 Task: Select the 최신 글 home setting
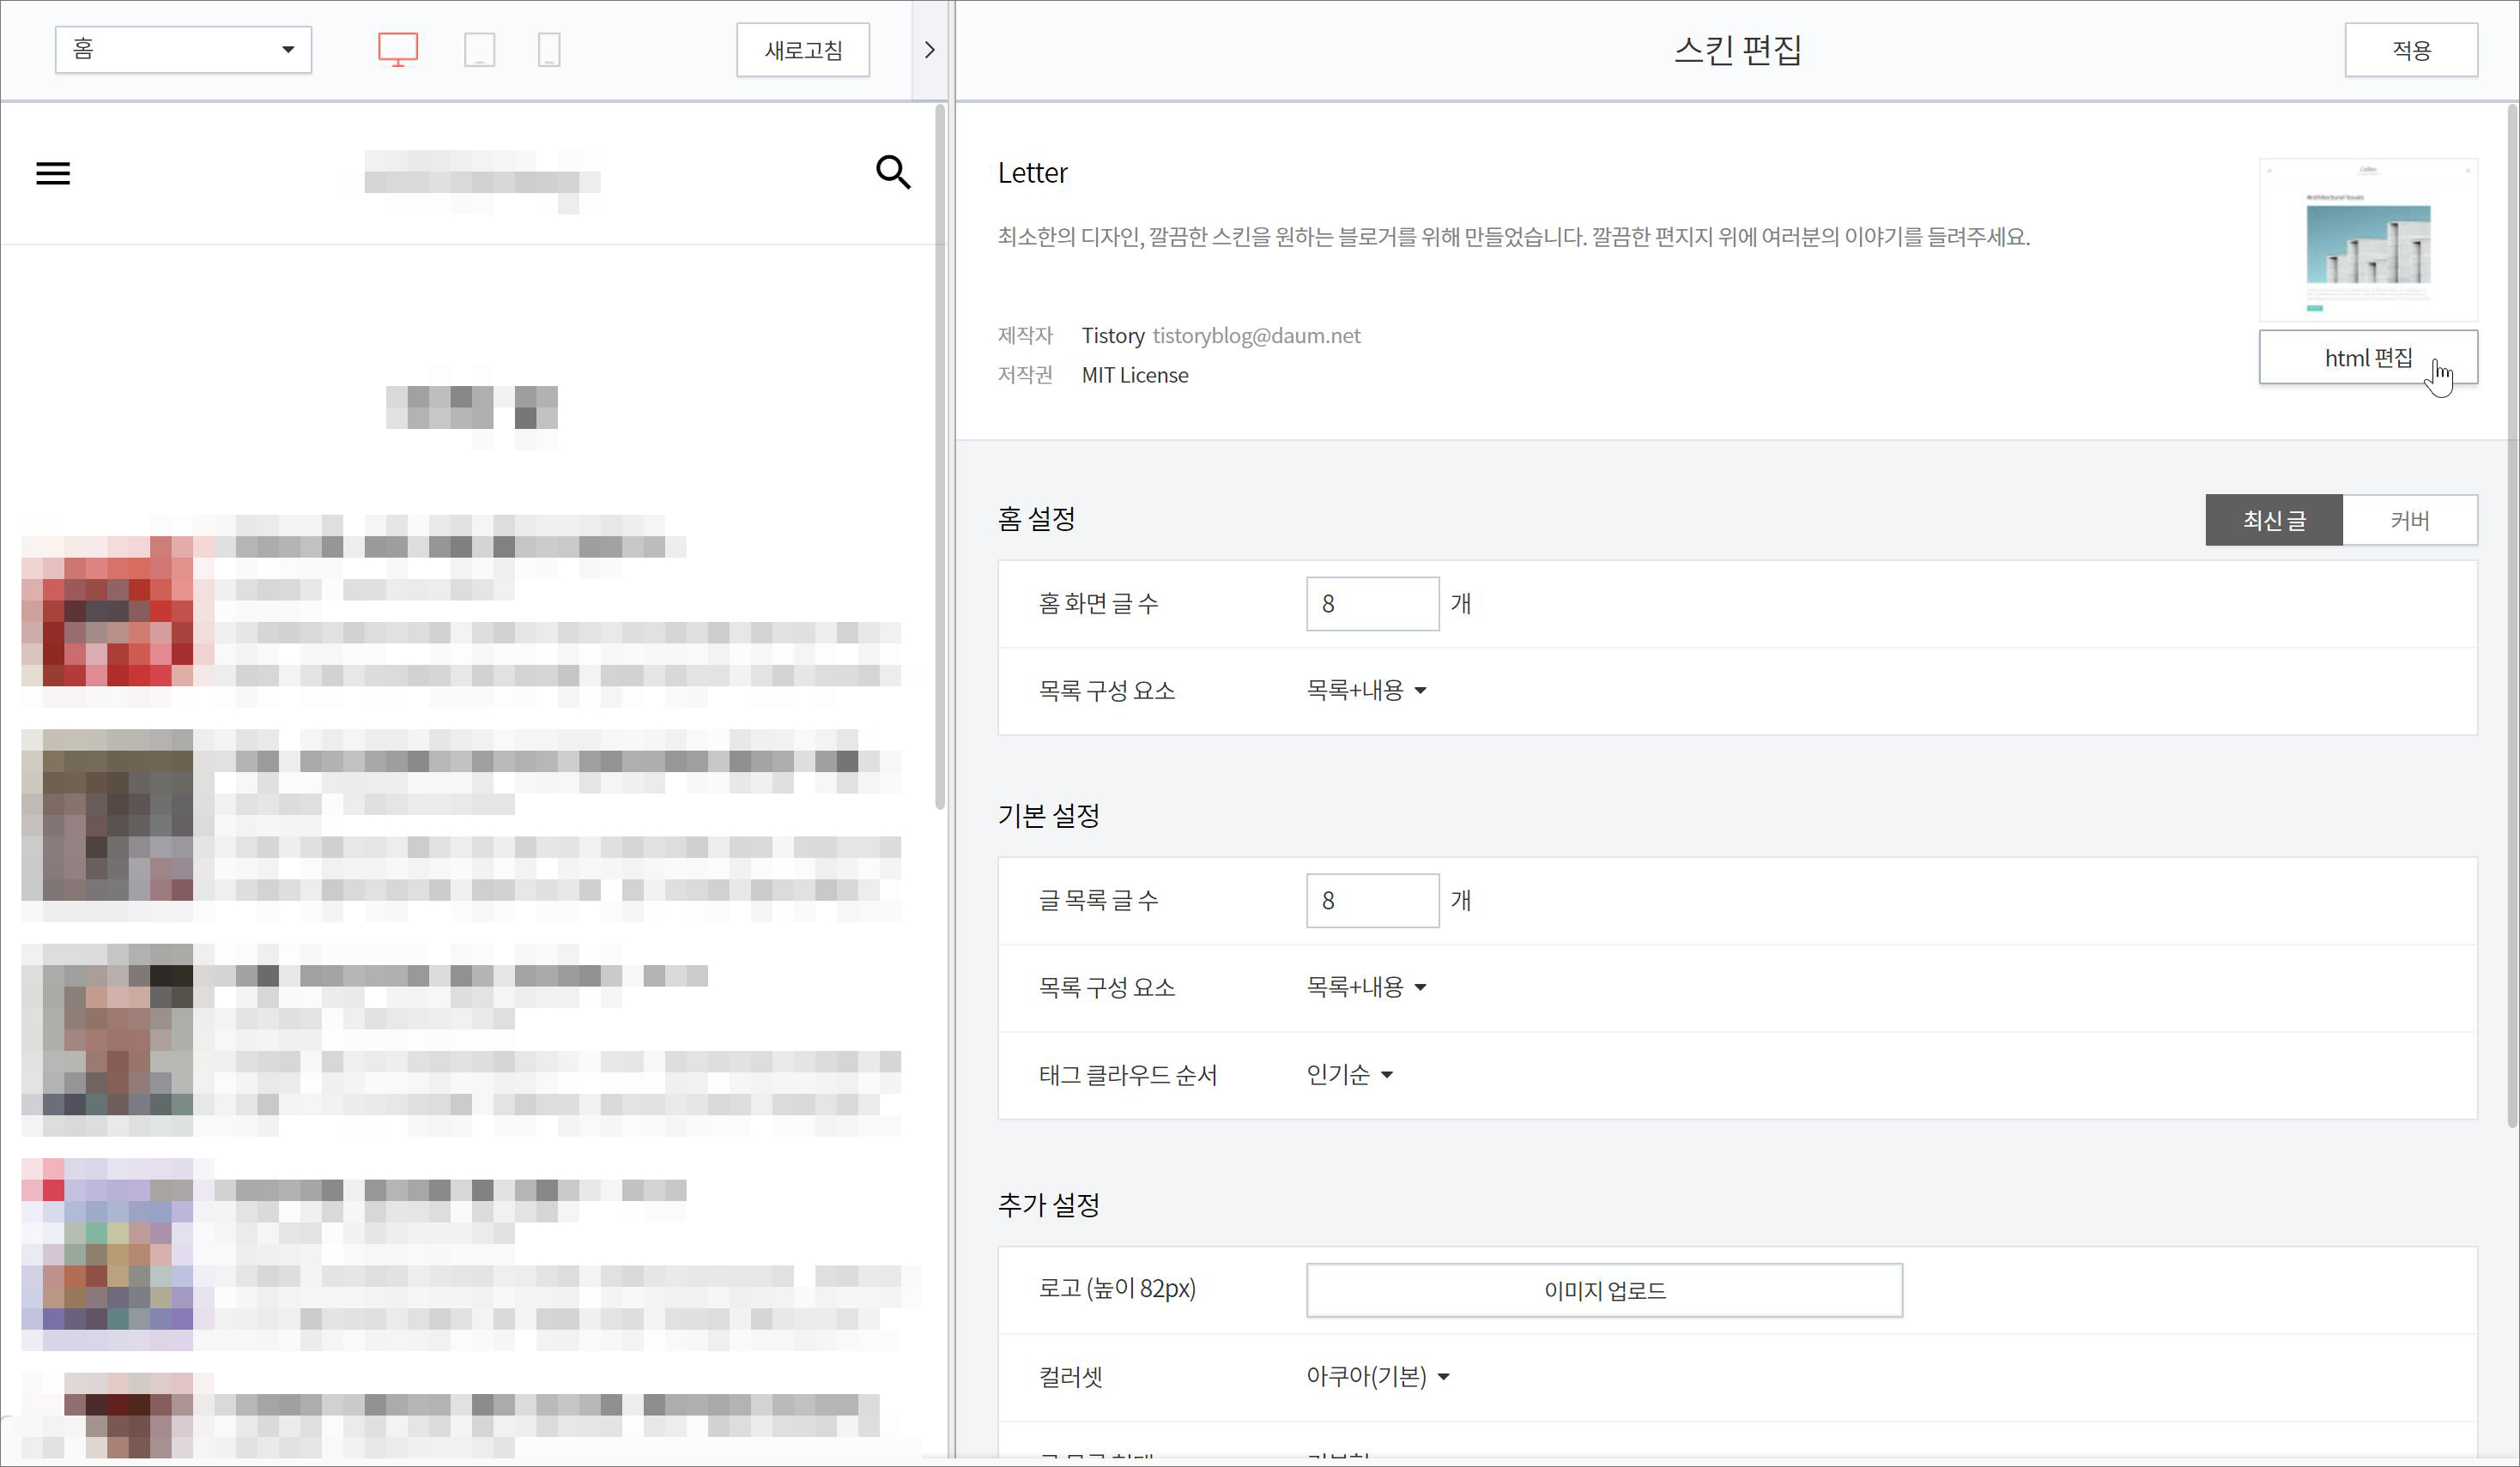2273,520
